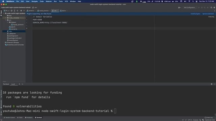Collapse the src folder

point(5,20)
